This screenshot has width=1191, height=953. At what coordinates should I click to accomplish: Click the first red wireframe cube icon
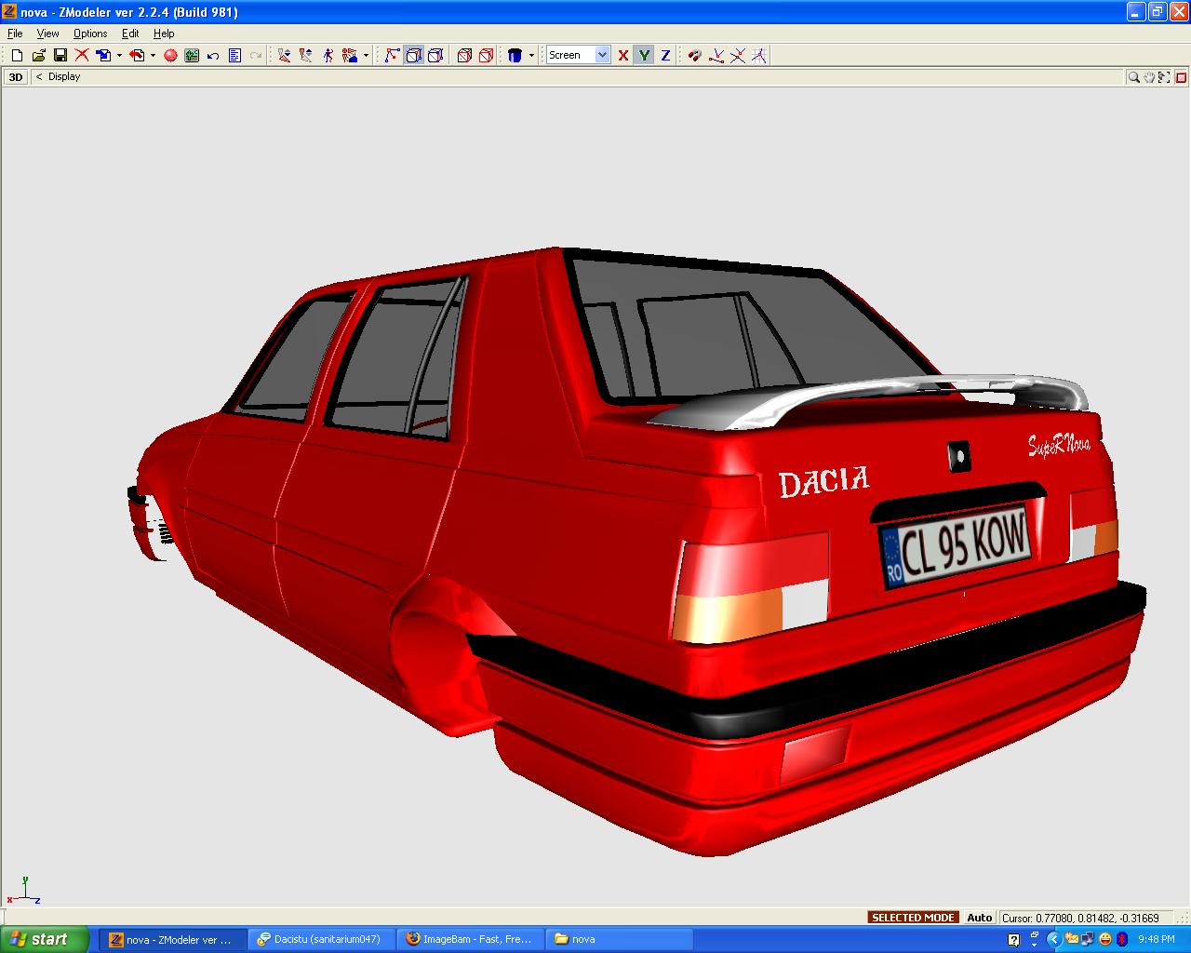point(464,56)
